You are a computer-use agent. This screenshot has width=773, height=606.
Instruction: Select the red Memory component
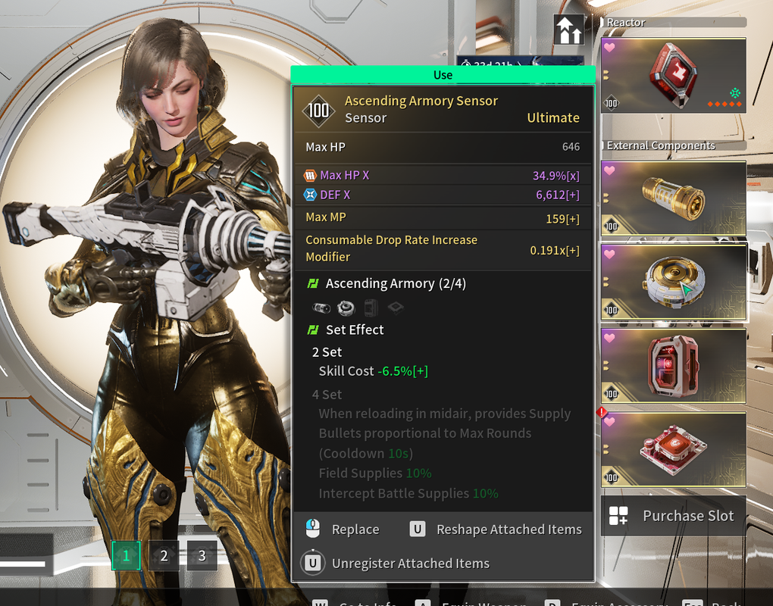[674, 366]
